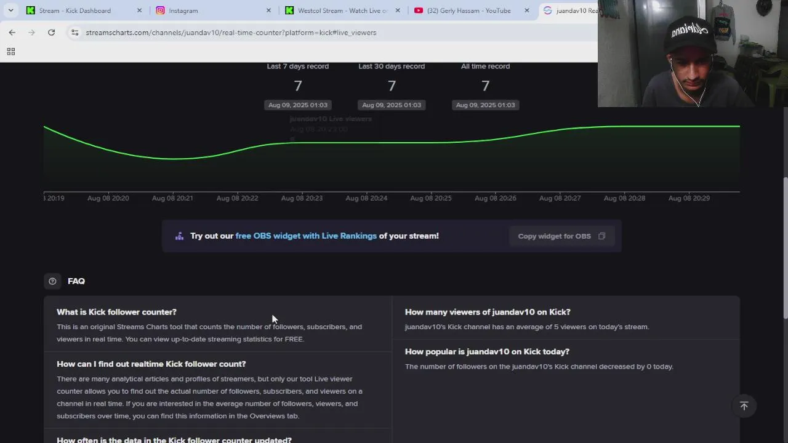Click the widget icon beside Try out our
788x443 pixels.
tap(179, 236)
